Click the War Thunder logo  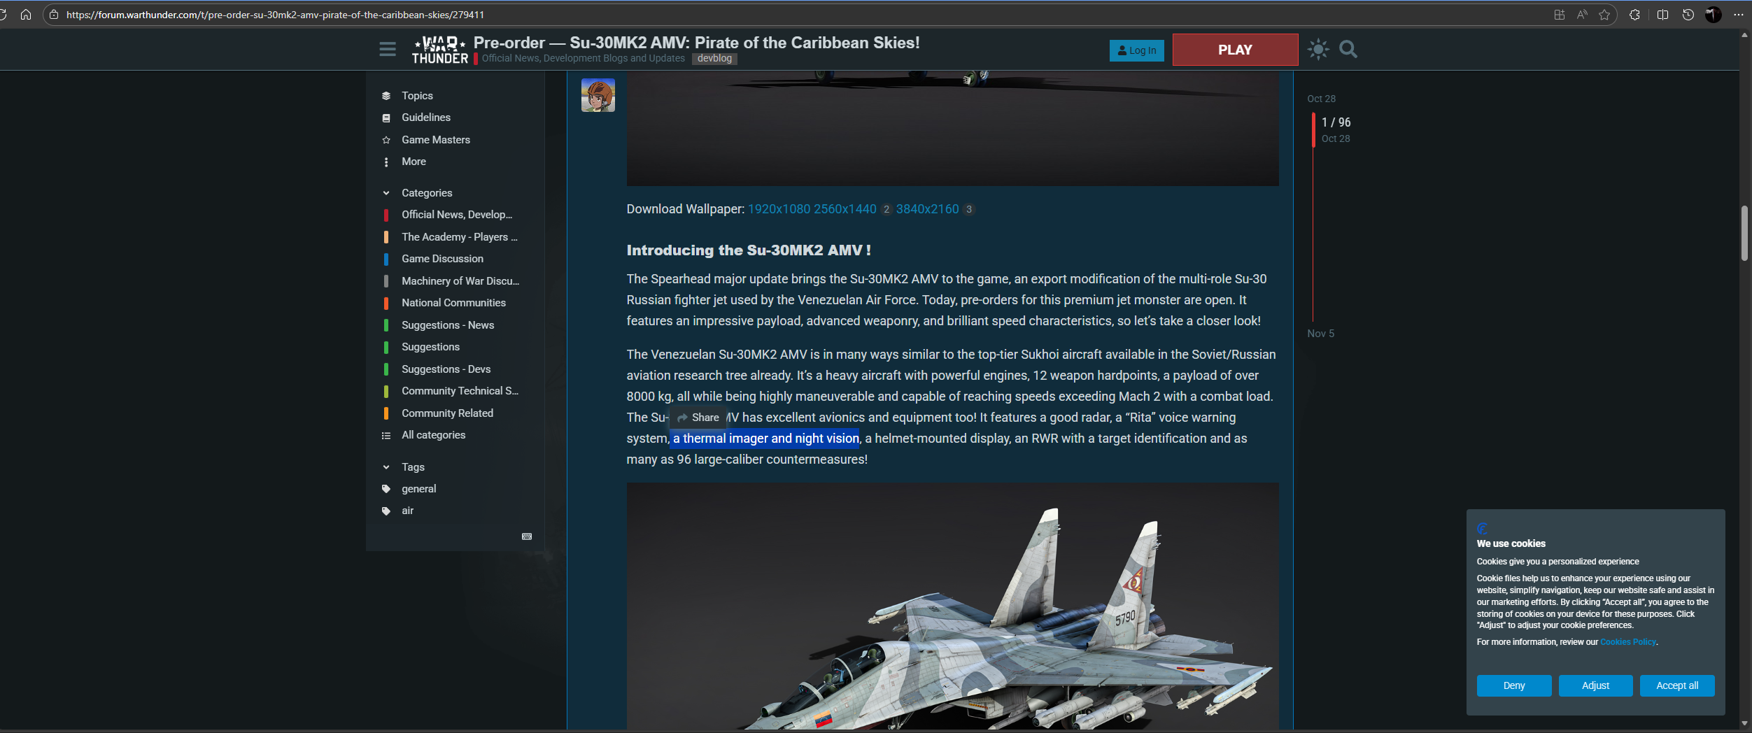click(439, 50)
